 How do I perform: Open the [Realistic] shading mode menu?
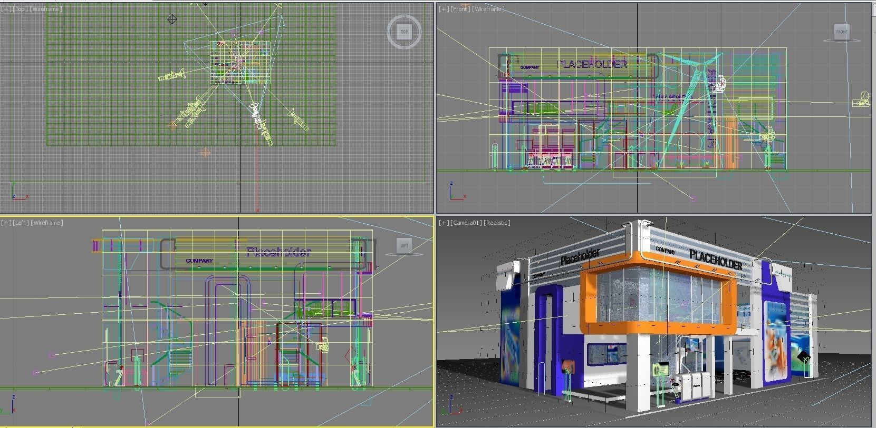point(497,223)
